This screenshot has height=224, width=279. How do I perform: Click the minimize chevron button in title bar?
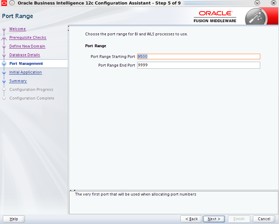pyautogui.click(x=257, y=3)
